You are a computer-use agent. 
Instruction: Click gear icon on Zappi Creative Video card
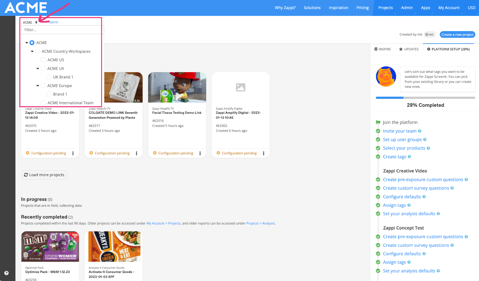click(x=28, y=153)
